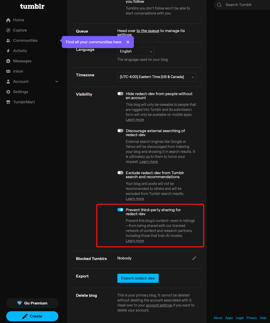The width and height of the screenshot is (270, 323).
Task: Click the Search Tumblr input field
Action: (x=242, y=5)
